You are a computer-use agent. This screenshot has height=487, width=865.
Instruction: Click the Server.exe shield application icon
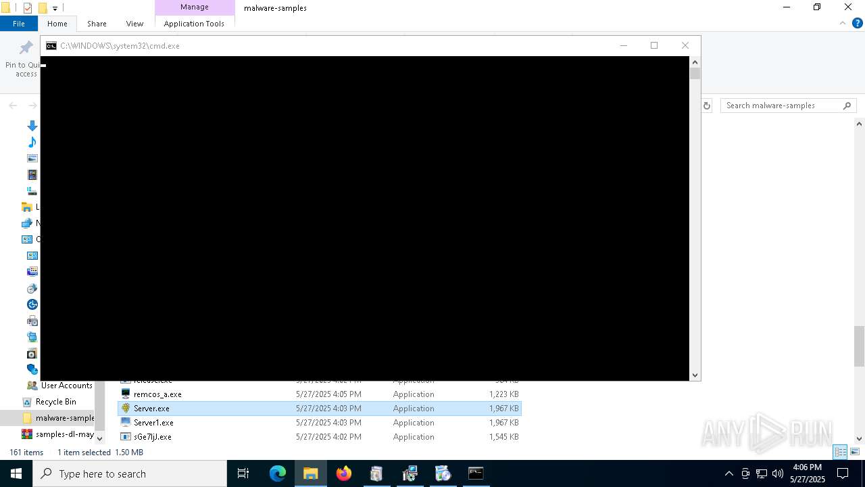pos(126,409)
